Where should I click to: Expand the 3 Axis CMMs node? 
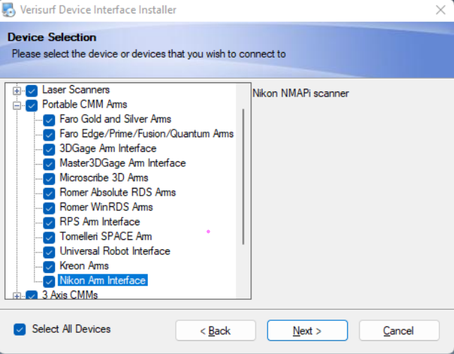pyautogui.click(x=17, y=296)
